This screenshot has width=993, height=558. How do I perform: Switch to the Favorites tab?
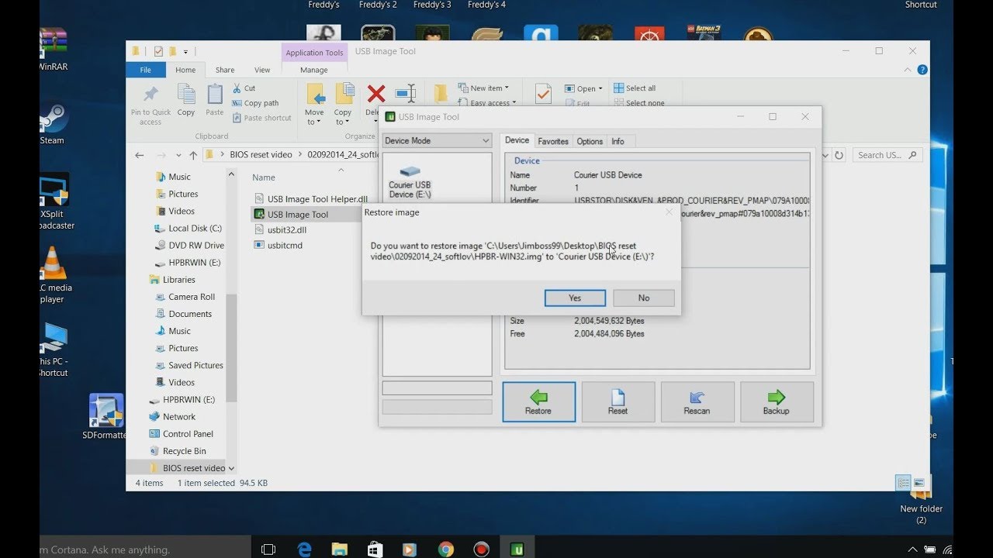553,141
